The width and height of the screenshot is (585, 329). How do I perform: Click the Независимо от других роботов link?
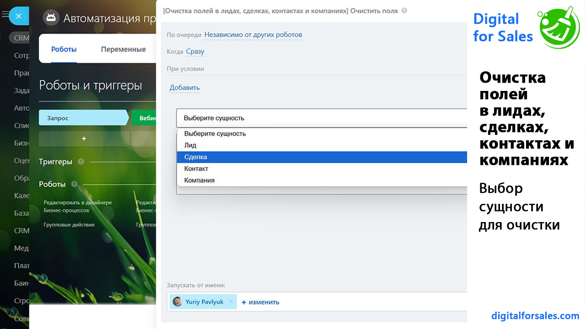coord(253,35)
